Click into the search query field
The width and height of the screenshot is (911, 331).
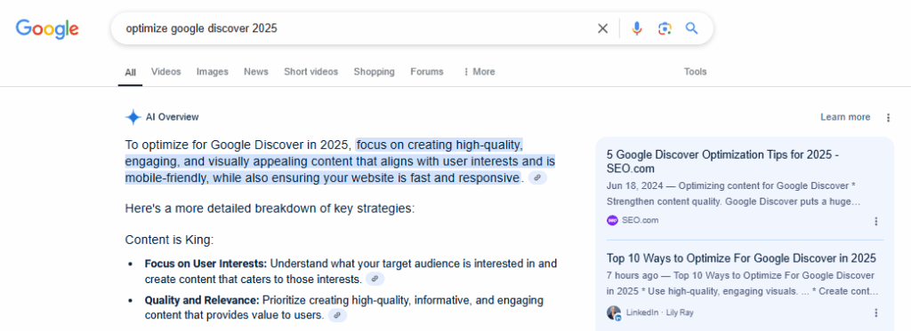[354, 28]
